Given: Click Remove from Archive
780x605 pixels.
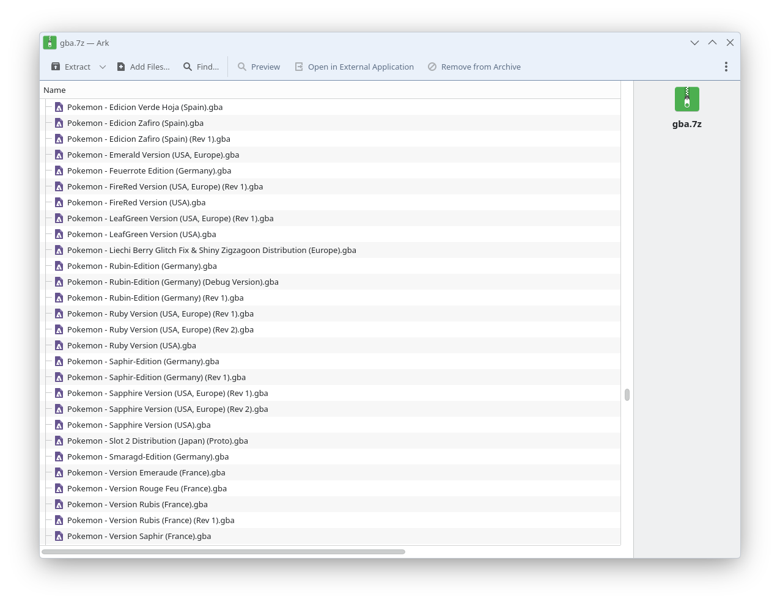Looking at the screenshot, I should coord(474,67).
